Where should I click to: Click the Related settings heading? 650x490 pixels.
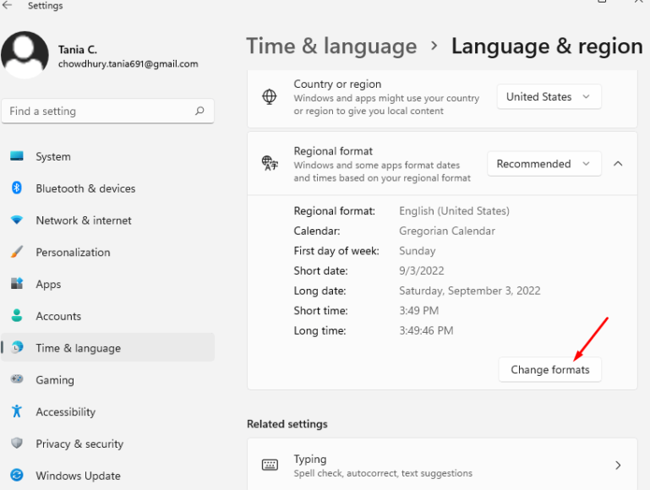pos(287,424)
